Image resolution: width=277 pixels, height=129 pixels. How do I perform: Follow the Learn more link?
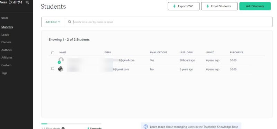coord(157,127)
